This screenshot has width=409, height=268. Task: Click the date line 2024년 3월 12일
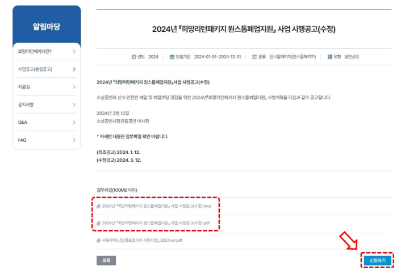coord(112,113)
